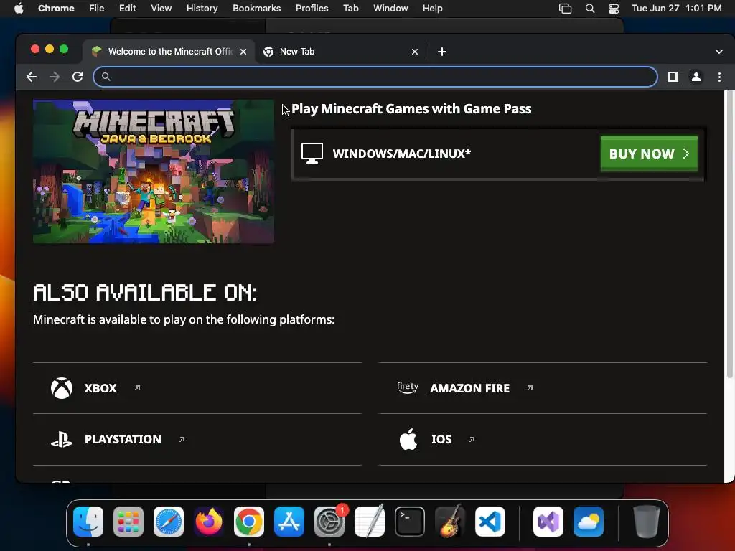Viewport: 735px width, 551px height.
Task: Expand the tab search chevron
Action: click(719, 52)
